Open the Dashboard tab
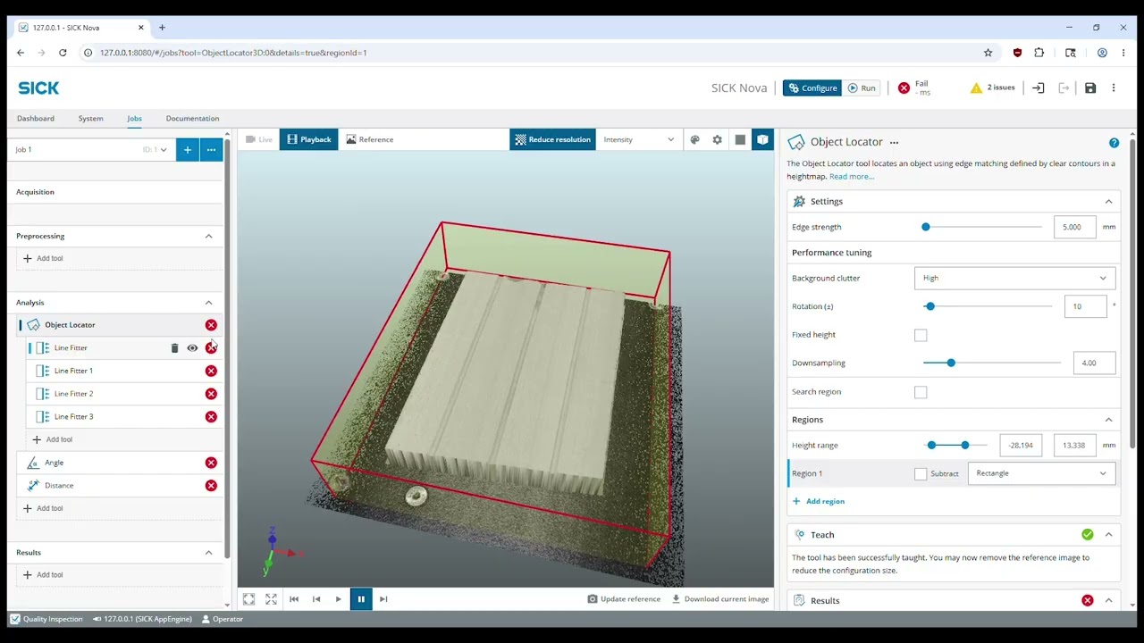The width and height of the screenshot is (1144, 643). tap(36, 118)
